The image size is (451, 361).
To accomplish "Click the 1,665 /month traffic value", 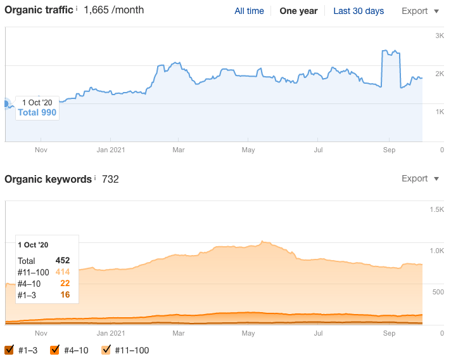I will [x=113, y=10].
